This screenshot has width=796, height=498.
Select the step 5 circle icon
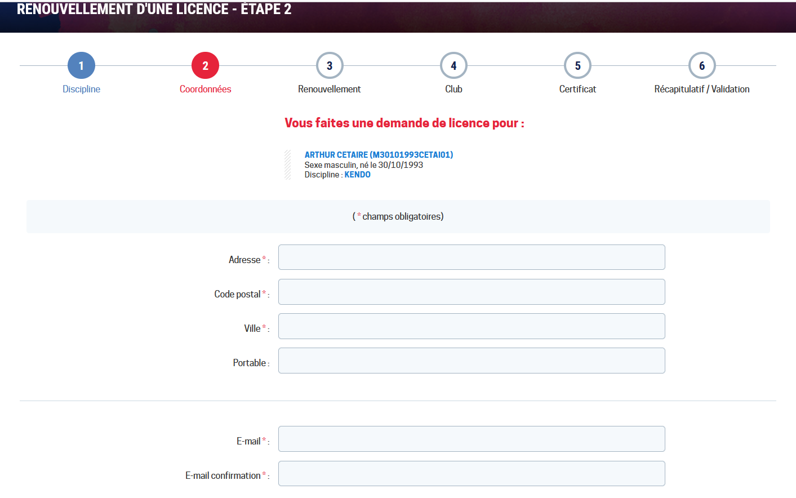[x=577, y=66]
